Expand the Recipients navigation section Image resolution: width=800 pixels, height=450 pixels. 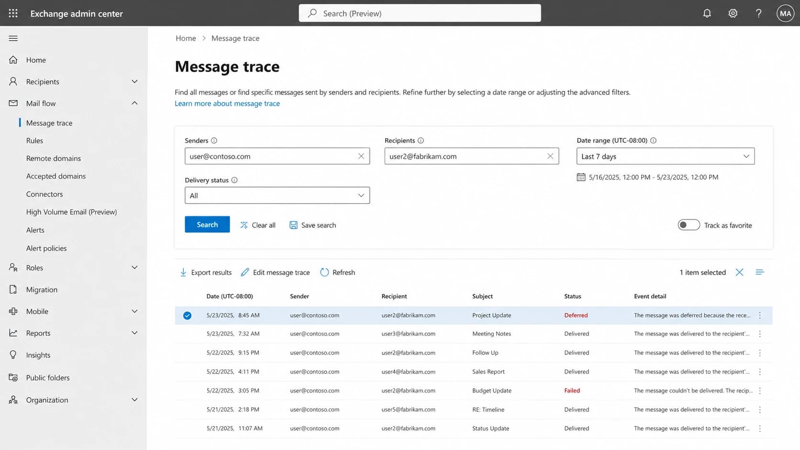coord(134,81)
